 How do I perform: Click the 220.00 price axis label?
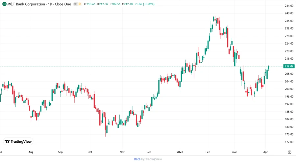[x=289, y=51]
